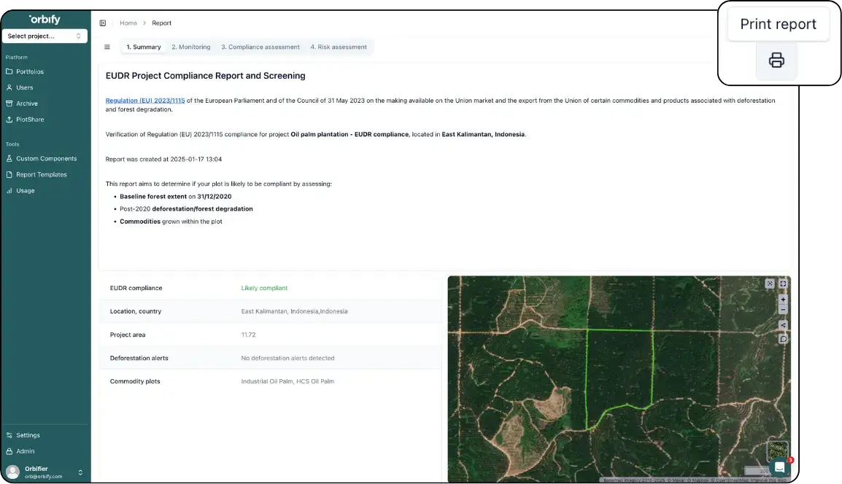Click the basemap preview thumbnail on the map
Image resolution: width=842 pixels, height=484 pixels.
(x=778, y=452)
